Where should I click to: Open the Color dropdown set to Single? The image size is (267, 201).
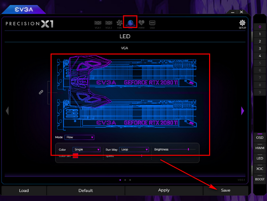(86, 149)
